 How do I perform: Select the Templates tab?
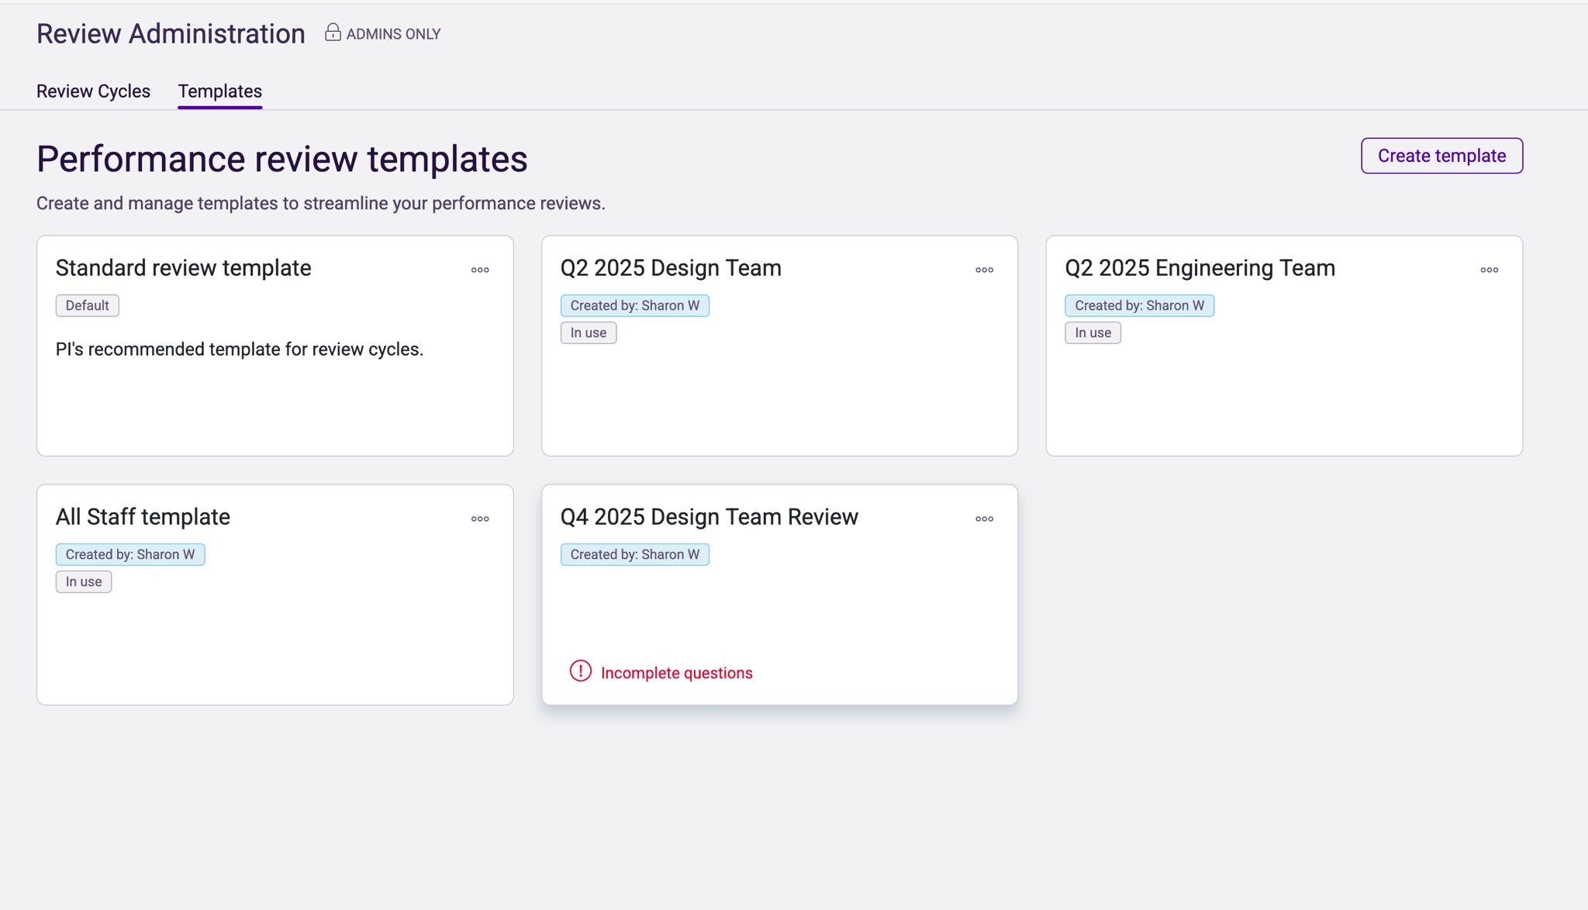click(219, 91)
